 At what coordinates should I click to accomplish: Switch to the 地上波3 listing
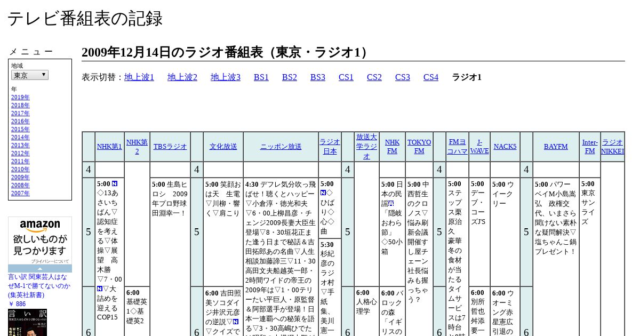click(226, 77)
